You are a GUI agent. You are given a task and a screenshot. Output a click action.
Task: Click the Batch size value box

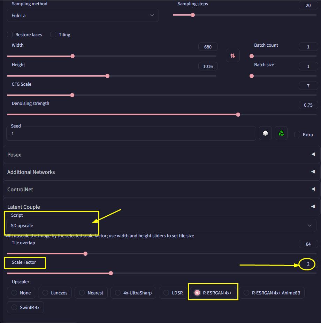tap(308, 66)
